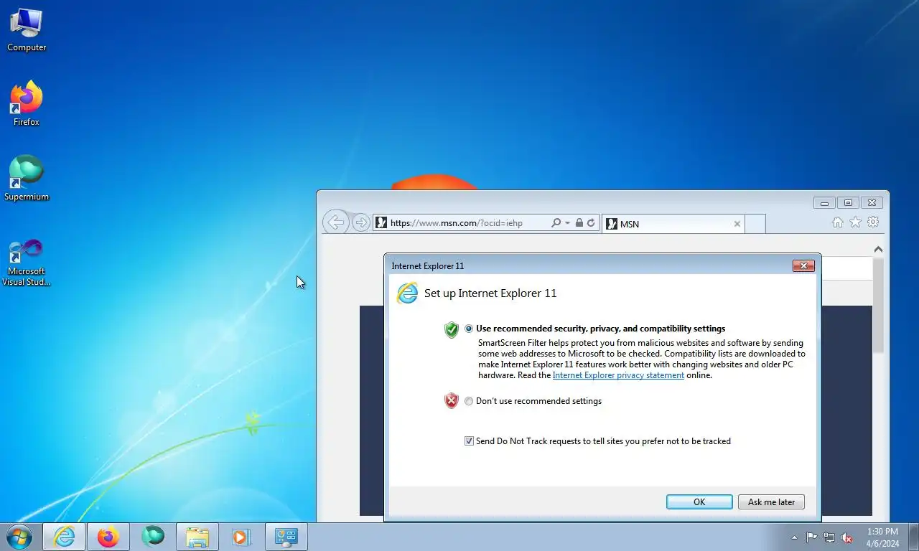Select the Firefox desktop shortcut
This screenshot has height=551, width=919.
click(x=27, y=104)
